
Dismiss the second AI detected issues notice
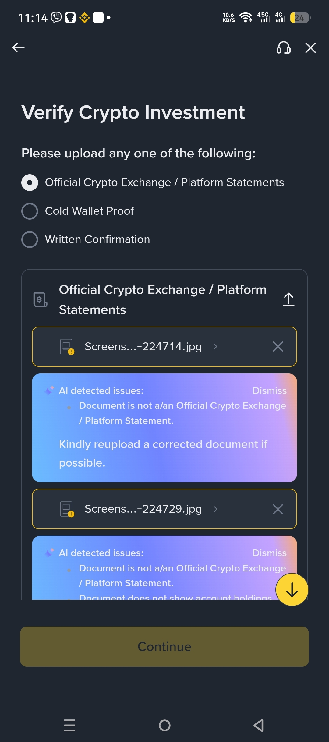click(269, 553)
